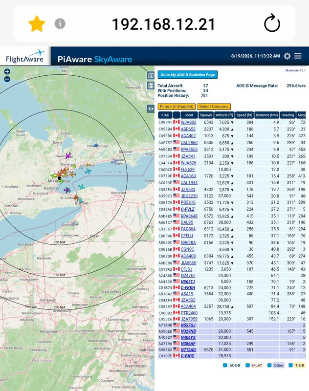Image resolution: width=309 pixels, height=391 pixels.
Task: Open flight ASP655 link
Action: click(188, 129)
